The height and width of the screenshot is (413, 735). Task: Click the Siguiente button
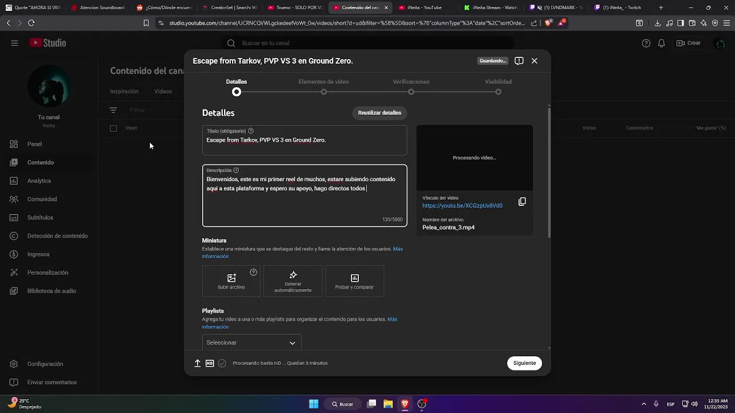pyautogui.click(x=524, y=363)
